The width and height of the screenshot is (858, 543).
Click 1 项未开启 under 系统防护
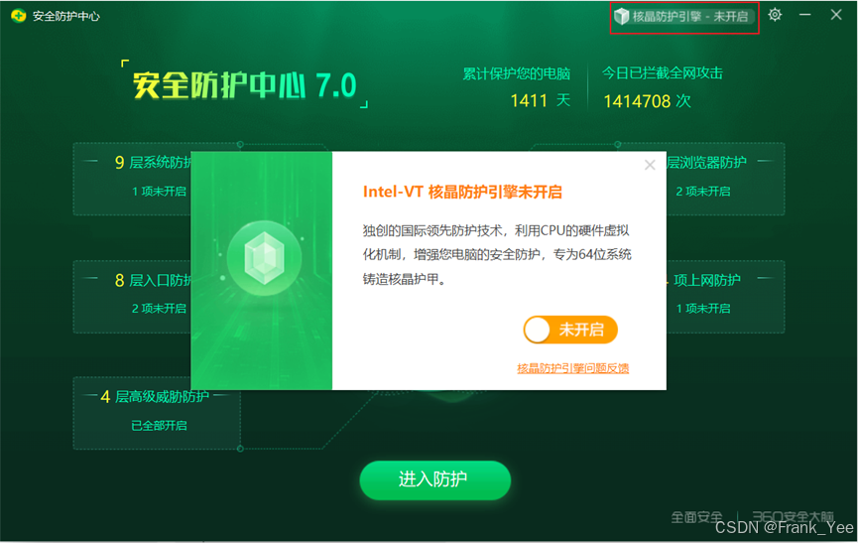[x=159, y=191]
